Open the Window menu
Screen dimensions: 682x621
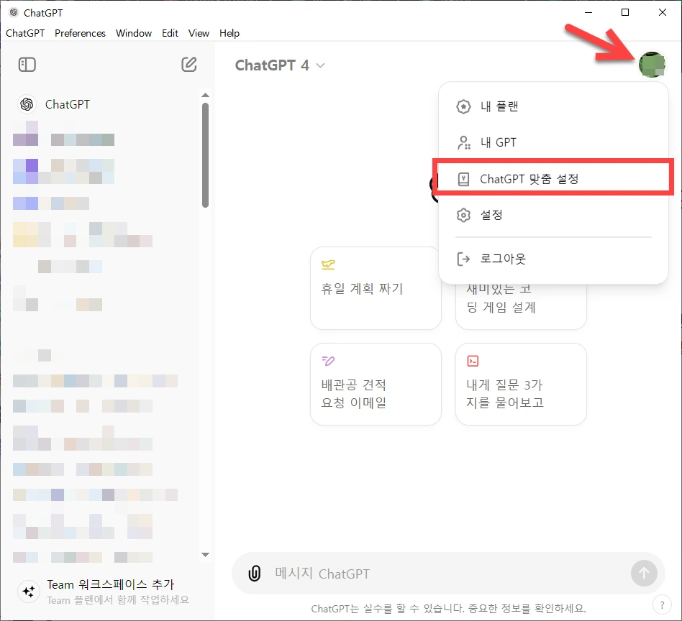134,33
